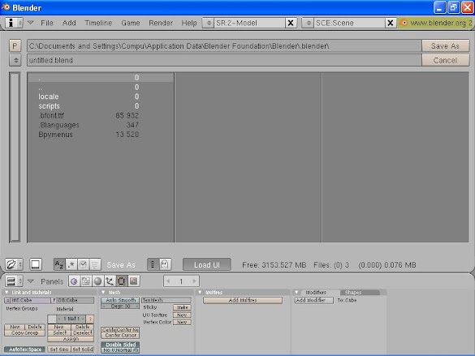This screenshot has width=475, height=356.
Task: Click Add Multires button
Action: point(243,300)
